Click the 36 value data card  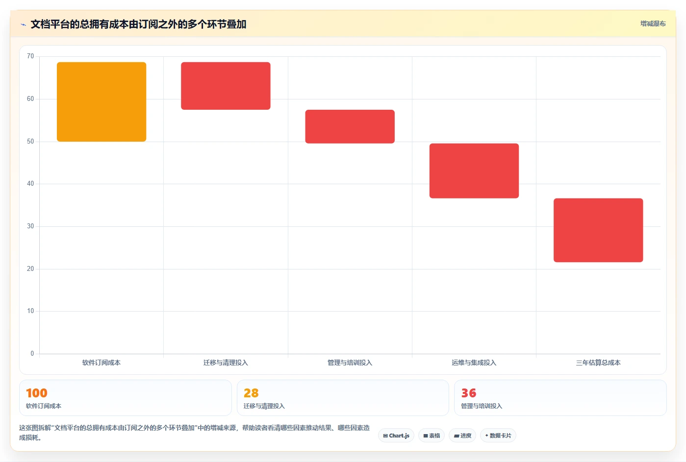[x=560, y=398]
